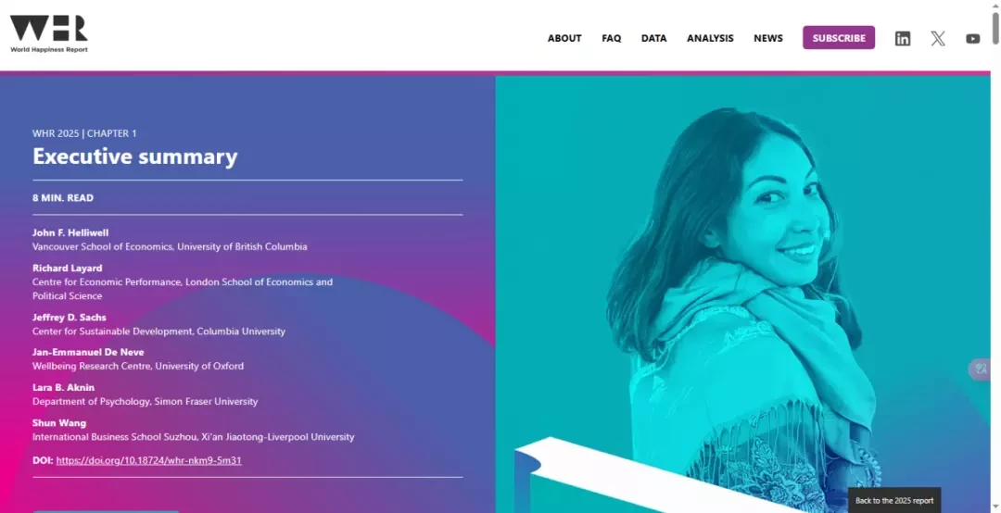This screenshot has height=513, width=1001.
Task: Open the DOI link doi.org/10.18724/whr-nkm9-5m31
Action: [x=148, y=460]
